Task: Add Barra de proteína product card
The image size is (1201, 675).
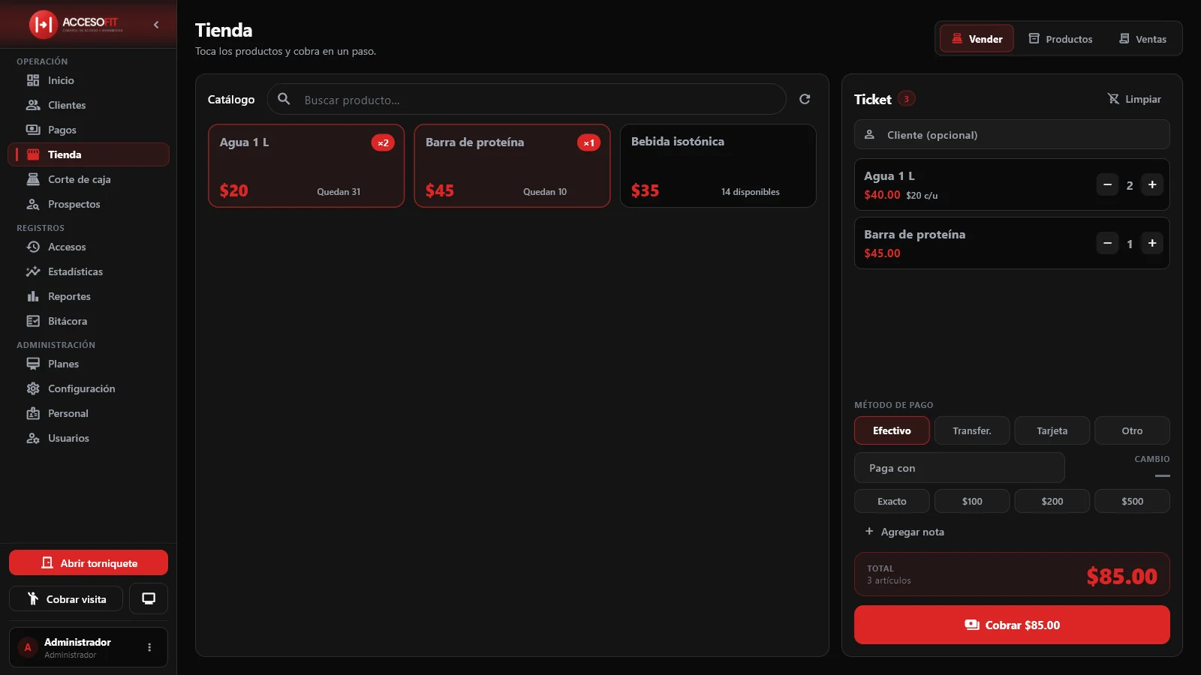Action: point(512,166)
